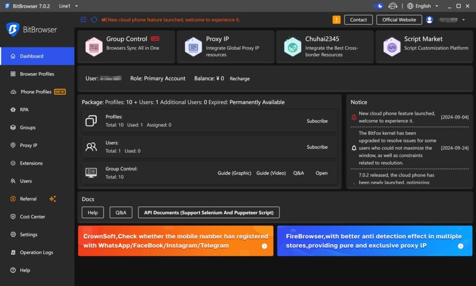Image resolution: width=476 pixels, height=286 pixels.
Task: Click the CrownSoft orange banner
Action: pos(176,241)
